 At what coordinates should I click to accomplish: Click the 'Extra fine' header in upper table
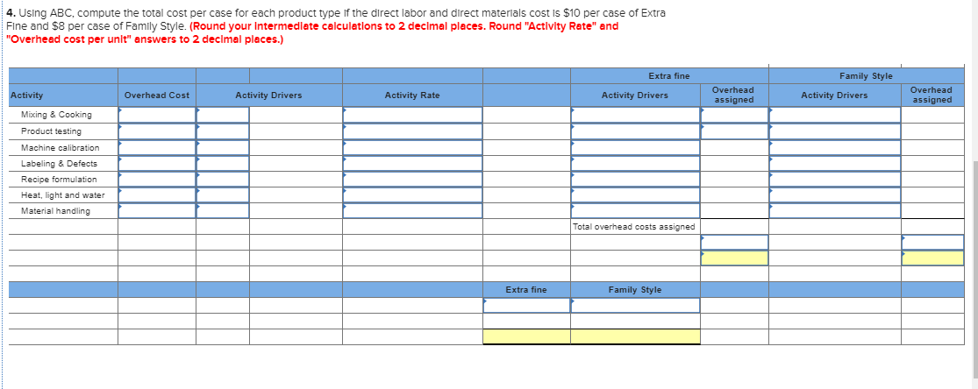click(x=669, y=76)
